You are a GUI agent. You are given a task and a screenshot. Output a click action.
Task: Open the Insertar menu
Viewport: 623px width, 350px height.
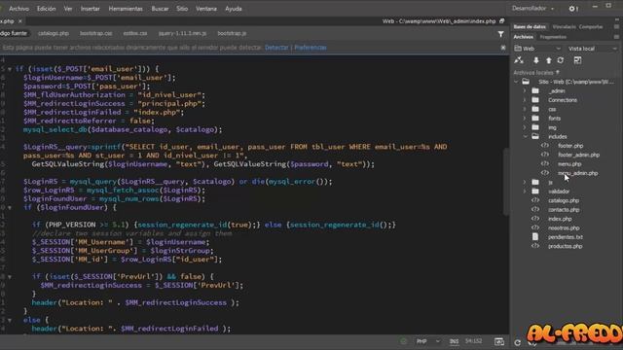(90, 9)
